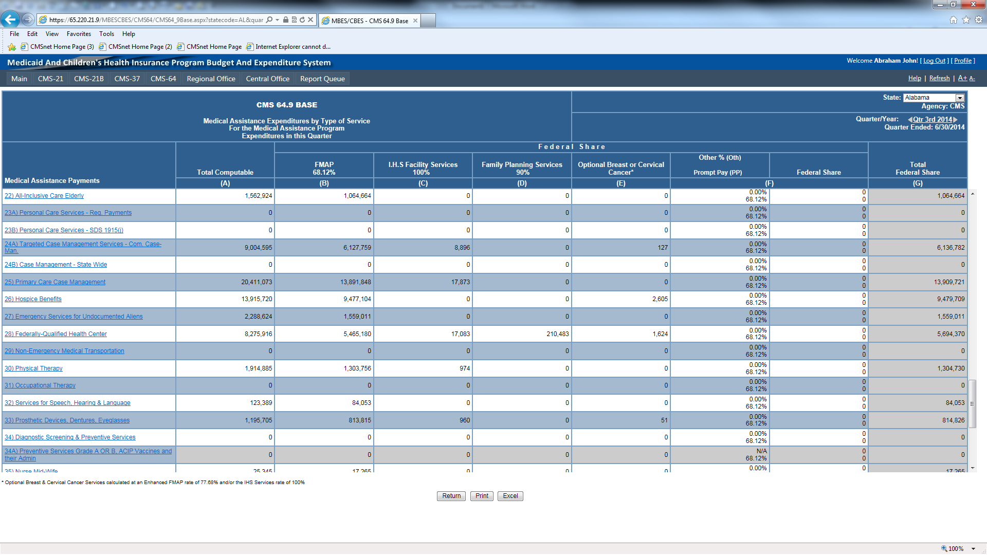
Task: Open the State dropdown showing Alabama
Action: 959,98
